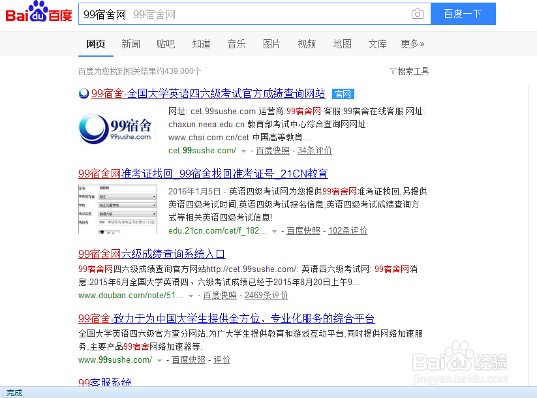The image size is (537, 398).
Task: Click the blue 官网 badge
Action: 342,93
